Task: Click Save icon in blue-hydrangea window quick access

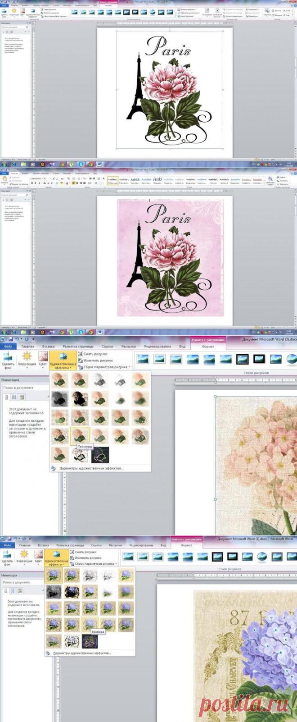Action: click(x=9, y=539)
